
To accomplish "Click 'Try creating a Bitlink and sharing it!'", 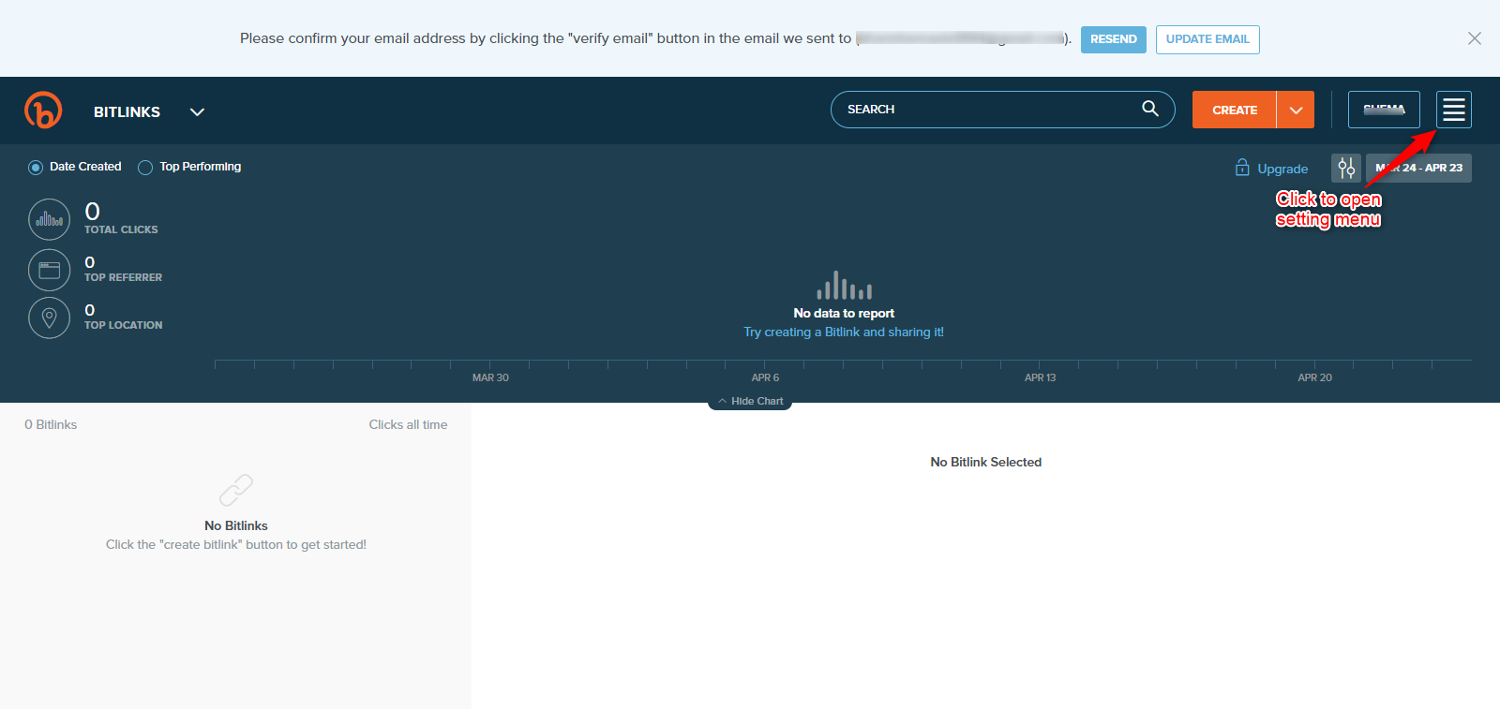I will pyautogui.click(x=844, y=332).
